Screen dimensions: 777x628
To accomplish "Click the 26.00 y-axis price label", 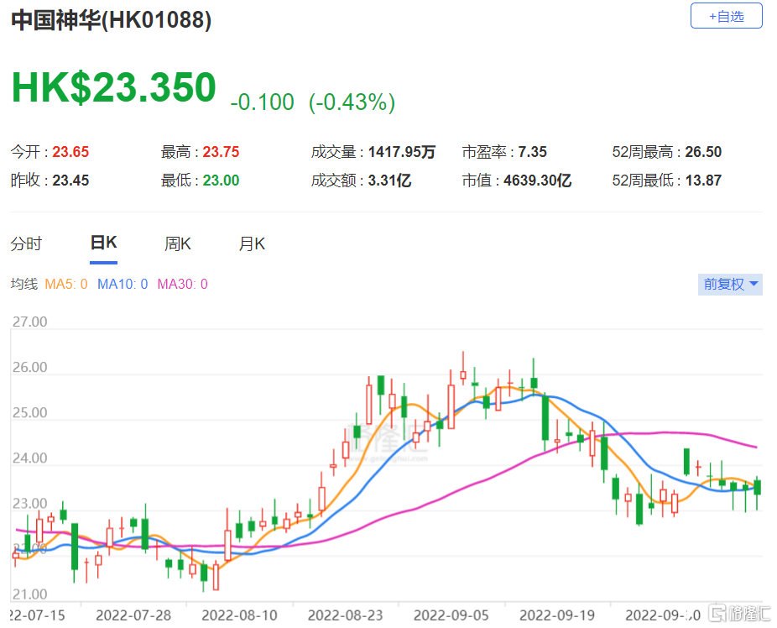I will (x=29, y=367).
